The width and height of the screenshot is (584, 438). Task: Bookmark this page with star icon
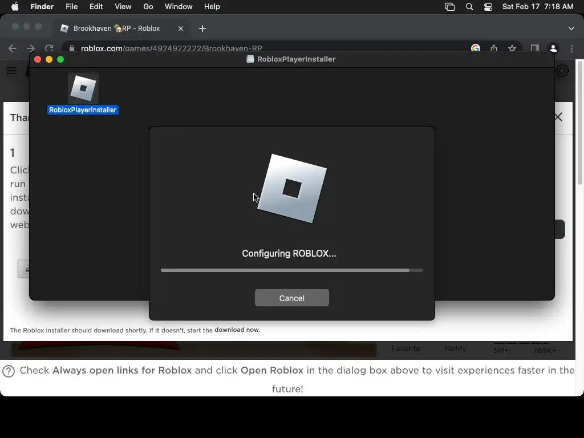click(x=512, y=48)
